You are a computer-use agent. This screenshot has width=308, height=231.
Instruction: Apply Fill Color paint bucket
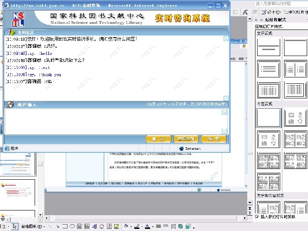[x=126, y=226]
